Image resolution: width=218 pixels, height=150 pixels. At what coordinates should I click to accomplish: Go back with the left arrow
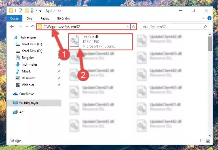[x=12, y=27]
